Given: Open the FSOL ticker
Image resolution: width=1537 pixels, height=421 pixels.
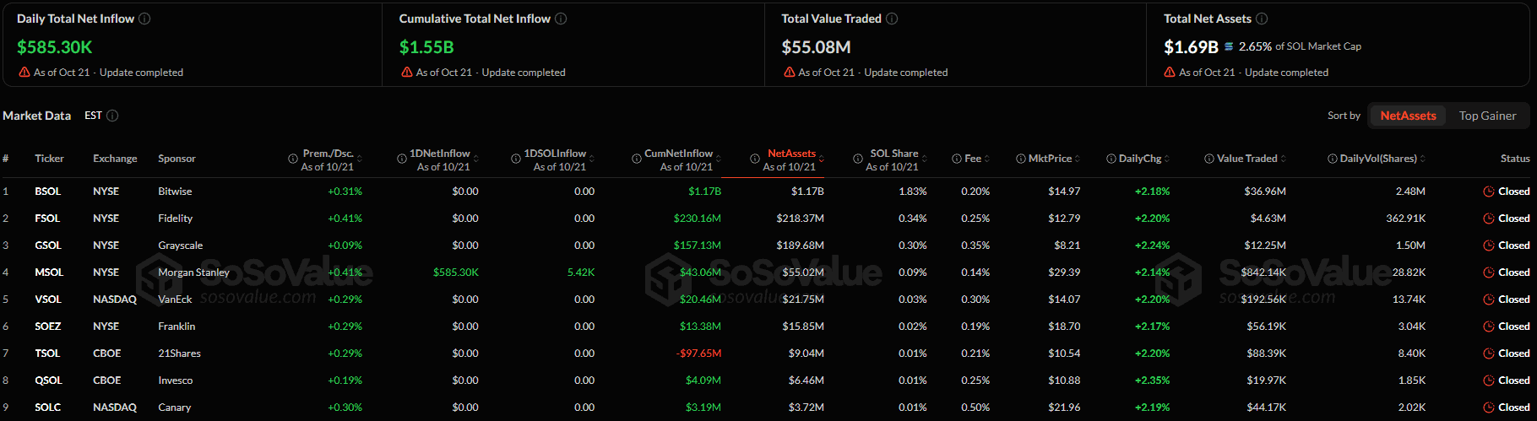Looking at the screenshot, I should [47, 219].
